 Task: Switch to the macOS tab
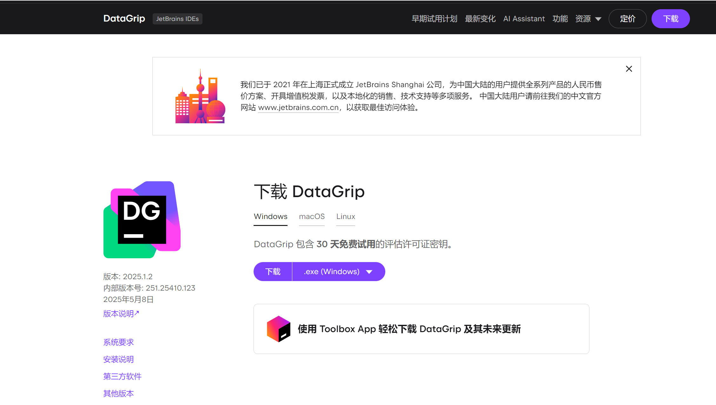point(312,216)
